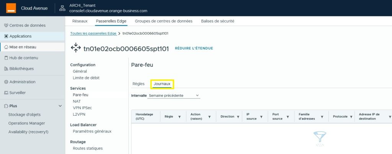Switch to the Règles tab
Image resolution: width=392 pixels, height=154 pixels.
pyautogui.click(x=138, y=84)
